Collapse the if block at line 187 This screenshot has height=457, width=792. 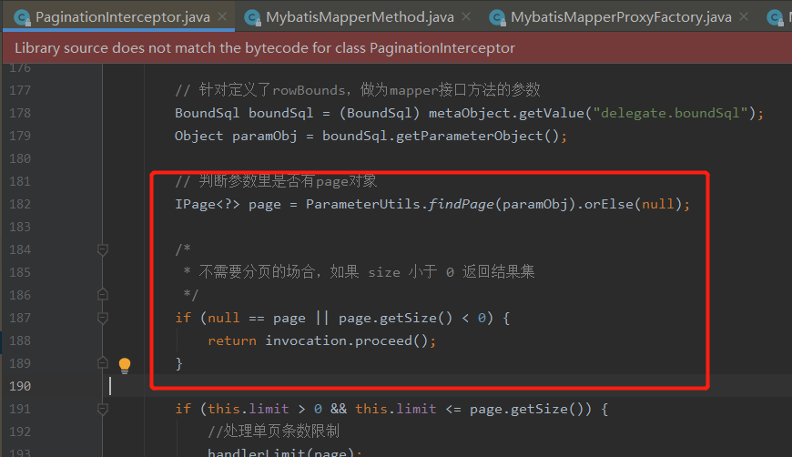(103, 318)
